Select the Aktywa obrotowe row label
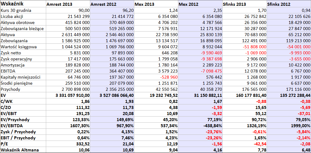 tap(23, 22)
